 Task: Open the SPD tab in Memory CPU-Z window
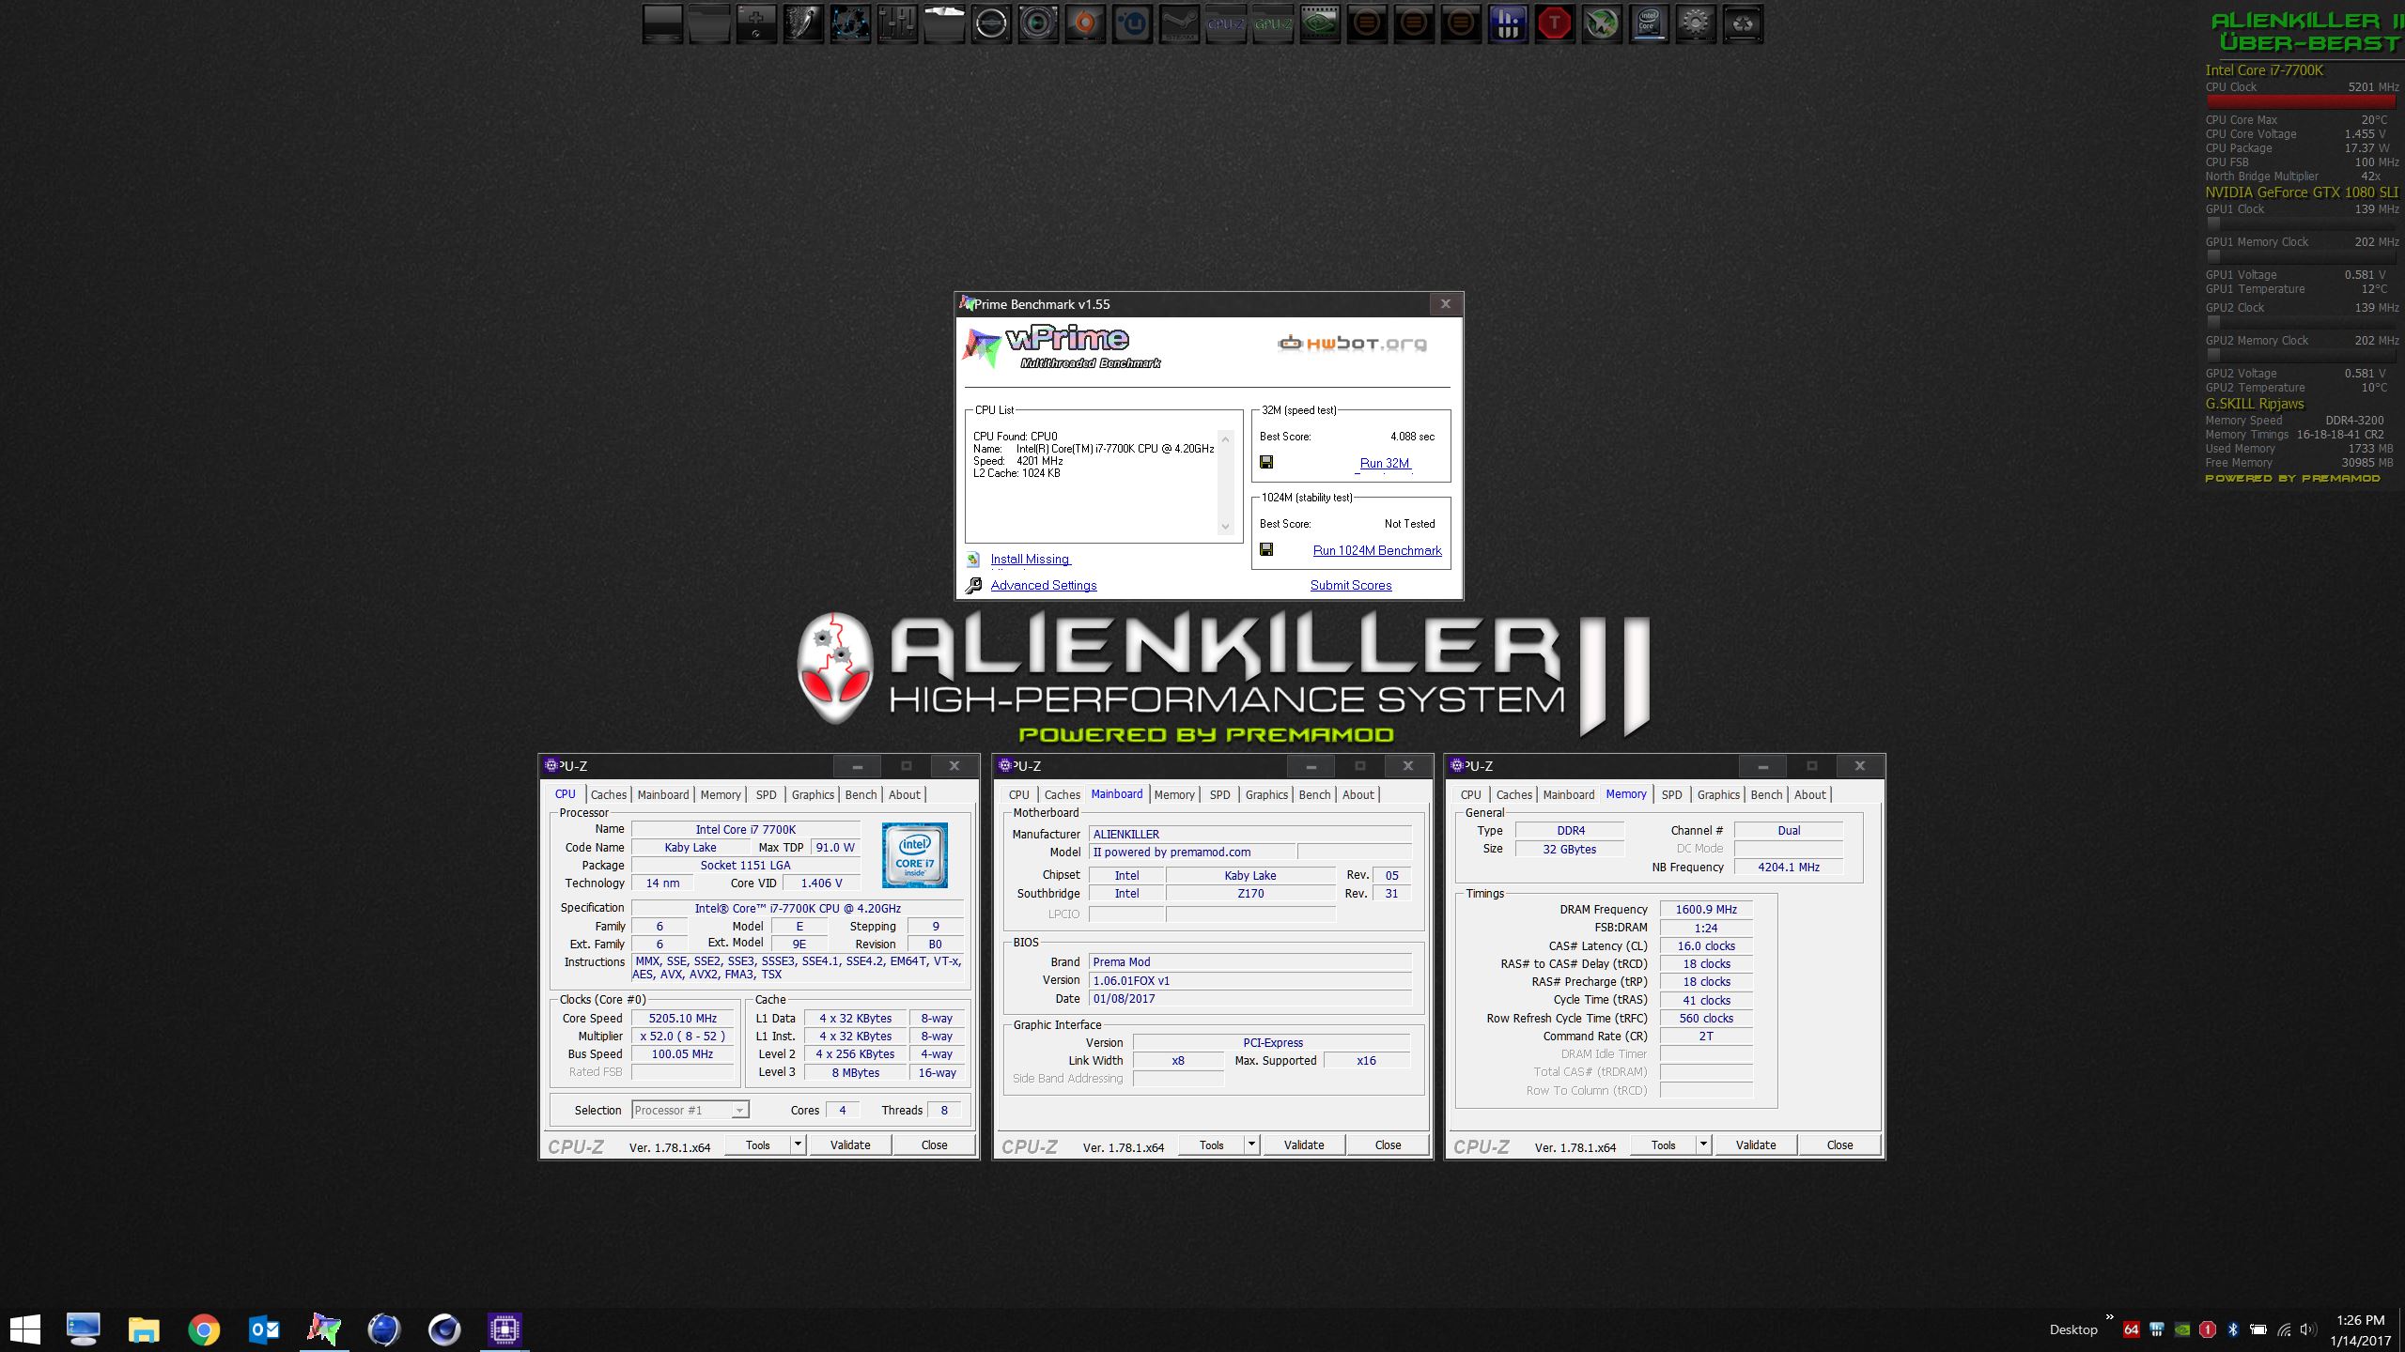(1671, 794)
